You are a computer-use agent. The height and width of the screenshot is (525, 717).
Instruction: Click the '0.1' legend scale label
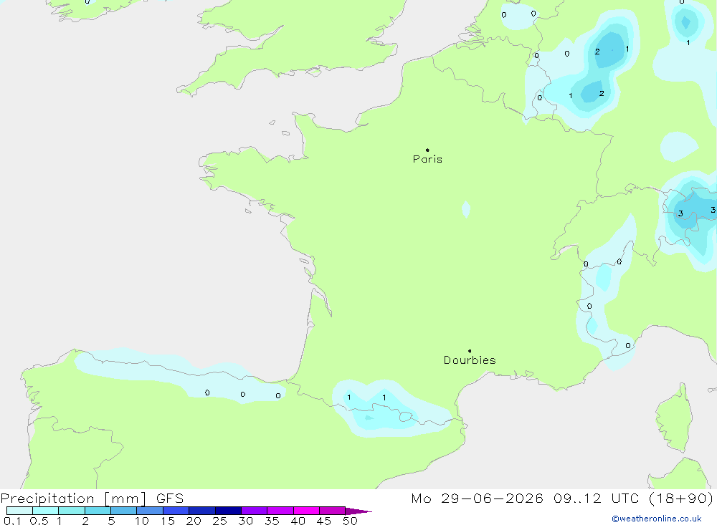[x=12, y=521]
